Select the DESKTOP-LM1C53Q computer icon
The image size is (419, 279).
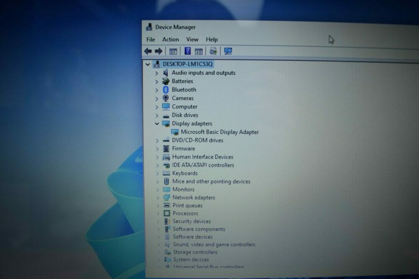click(x=157, y=64)
